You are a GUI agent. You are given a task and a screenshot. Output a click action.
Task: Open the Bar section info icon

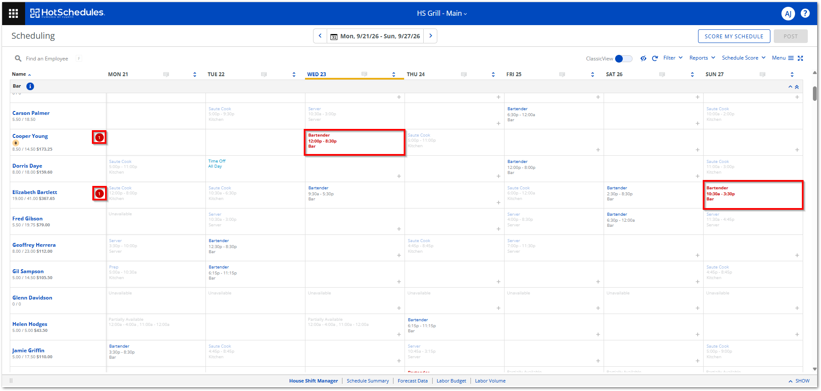[x=30, y=86]
